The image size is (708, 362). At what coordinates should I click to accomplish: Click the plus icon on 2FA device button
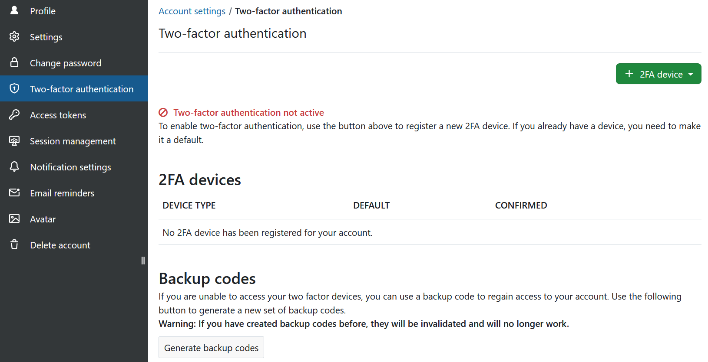[629, 74]
